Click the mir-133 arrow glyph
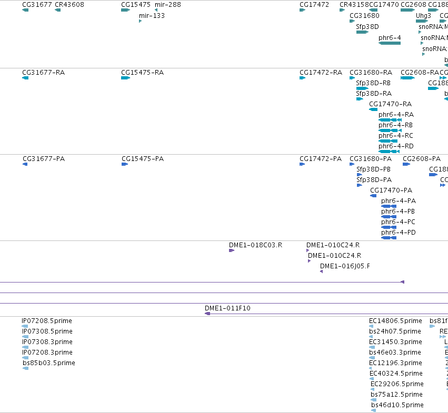This screenshot has height=413, width=448. point(140,21)
